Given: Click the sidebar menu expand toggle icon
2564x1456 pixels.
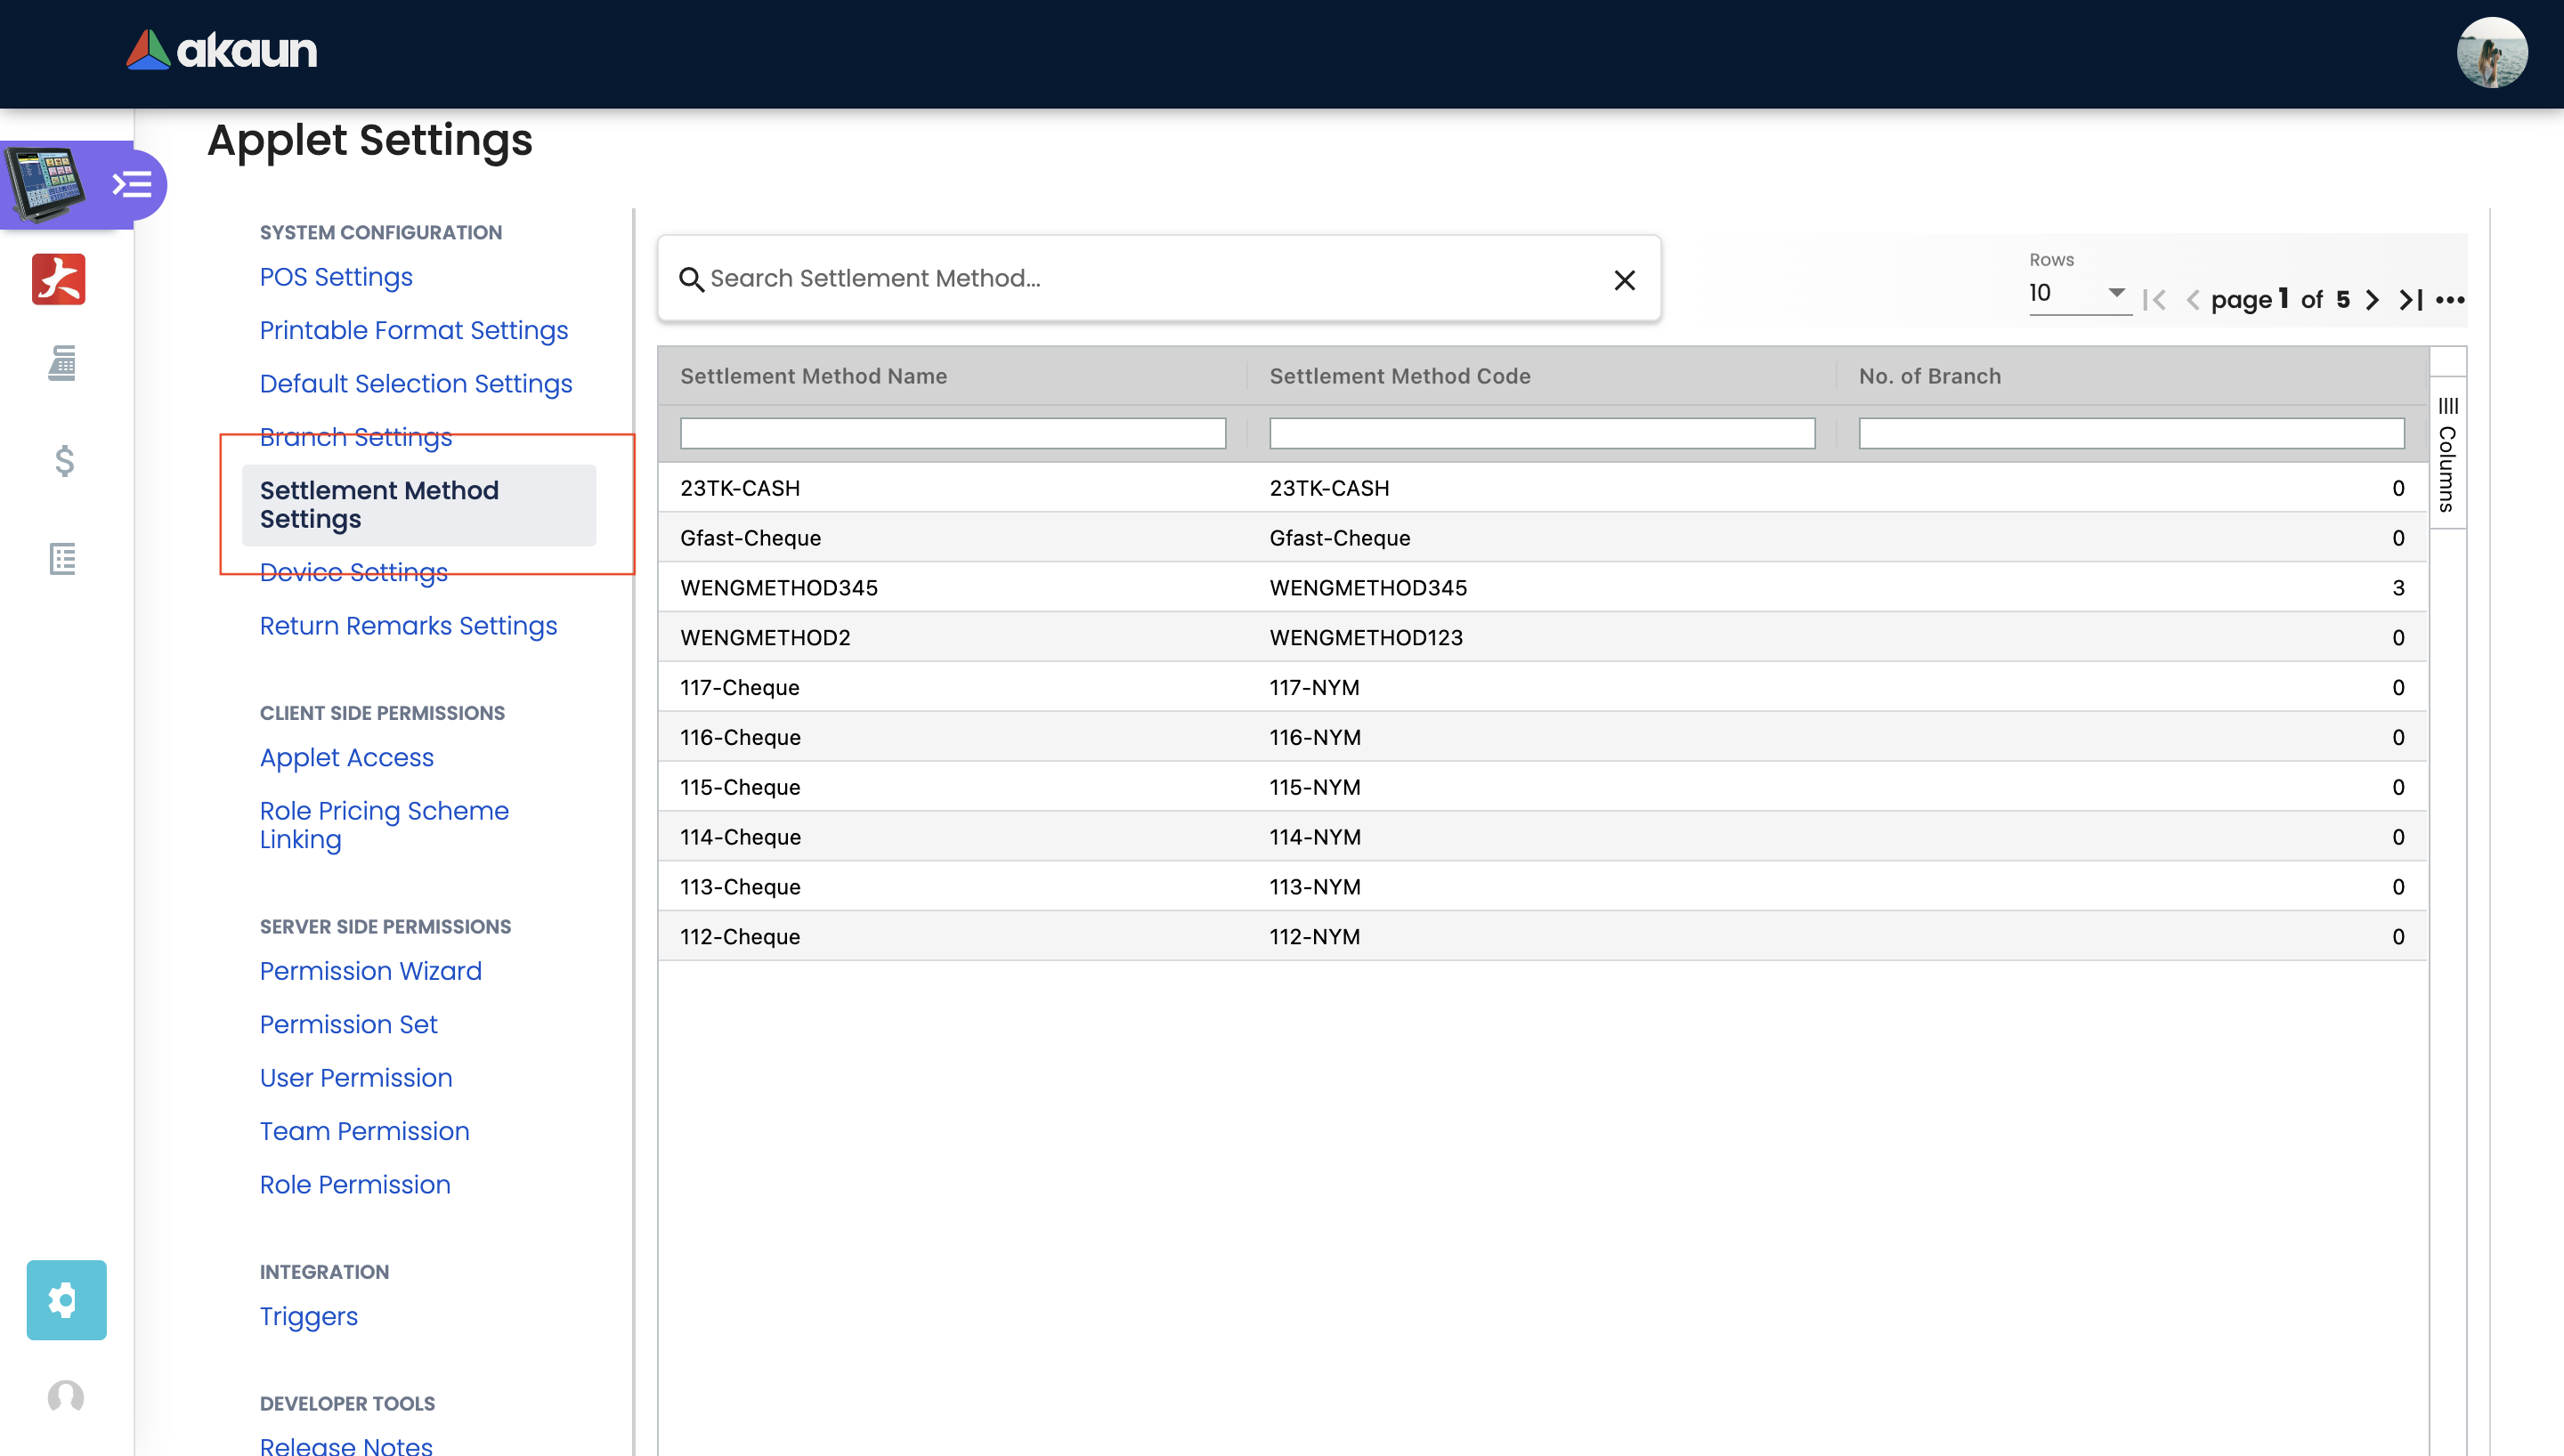Looking at the screenshot, I should click(131, 185).
